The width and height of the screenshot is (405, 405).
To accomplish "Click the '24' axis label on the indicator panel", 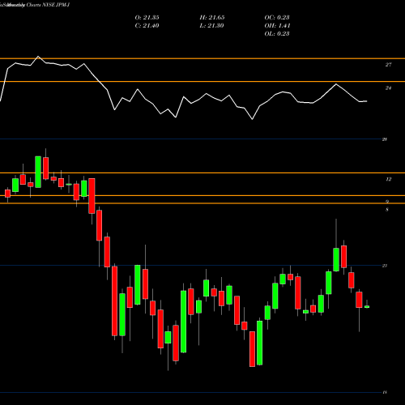I will coord(388,88).
